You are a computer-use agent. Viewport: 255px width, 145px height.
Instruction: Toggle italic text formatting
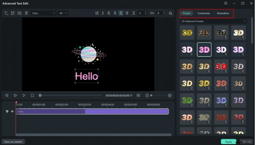[103, 13]
